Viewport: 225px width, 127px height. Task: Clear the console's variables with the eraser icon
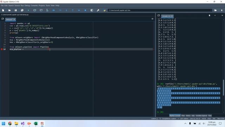210,16
